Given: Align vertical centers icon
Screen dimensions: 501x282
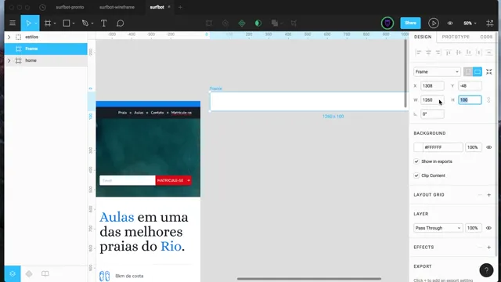Looking at the screenshot, I should coord(459,52).
